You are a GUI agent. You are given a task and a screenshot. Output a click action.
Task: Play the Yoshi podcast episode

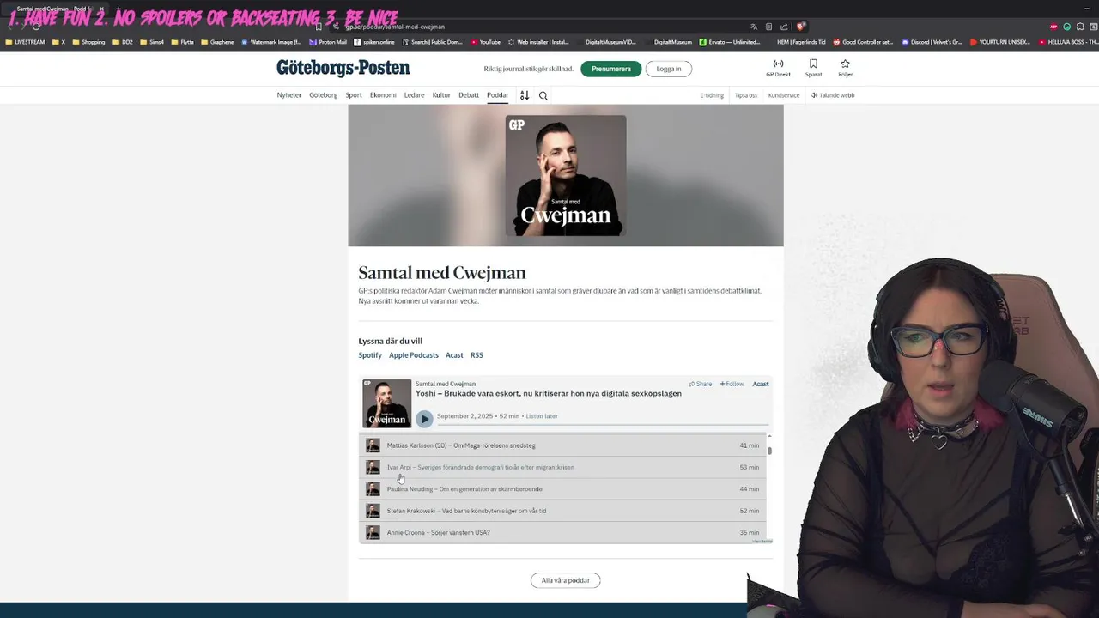pyautogui.click(x=424, y=418)
